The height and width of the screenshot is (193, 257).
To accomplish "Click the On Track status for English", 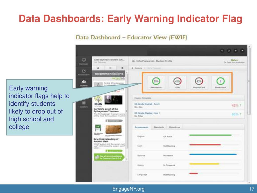I will pyautogui.click(x=167, y=136).
